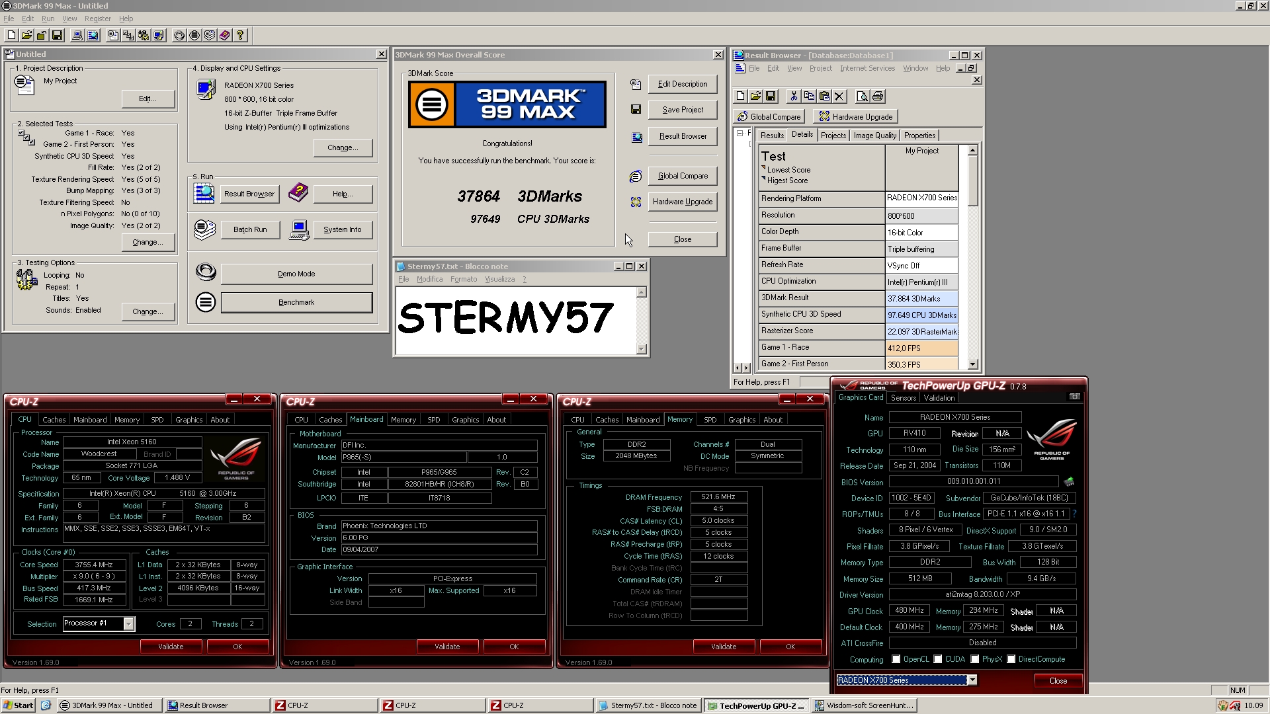This screenshot has width=1270, height=714.
Task: Toggle the OpenCL checkbox in GPU-Z
Action: [x=896, y=659]
